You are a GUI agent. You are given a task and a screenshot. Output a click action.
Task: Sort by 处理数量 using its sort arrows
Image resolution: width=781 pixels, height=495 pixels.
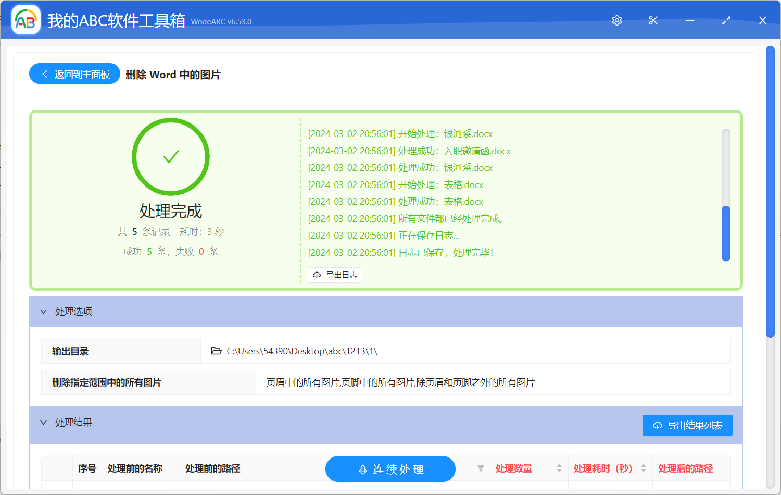click(559, 468)
